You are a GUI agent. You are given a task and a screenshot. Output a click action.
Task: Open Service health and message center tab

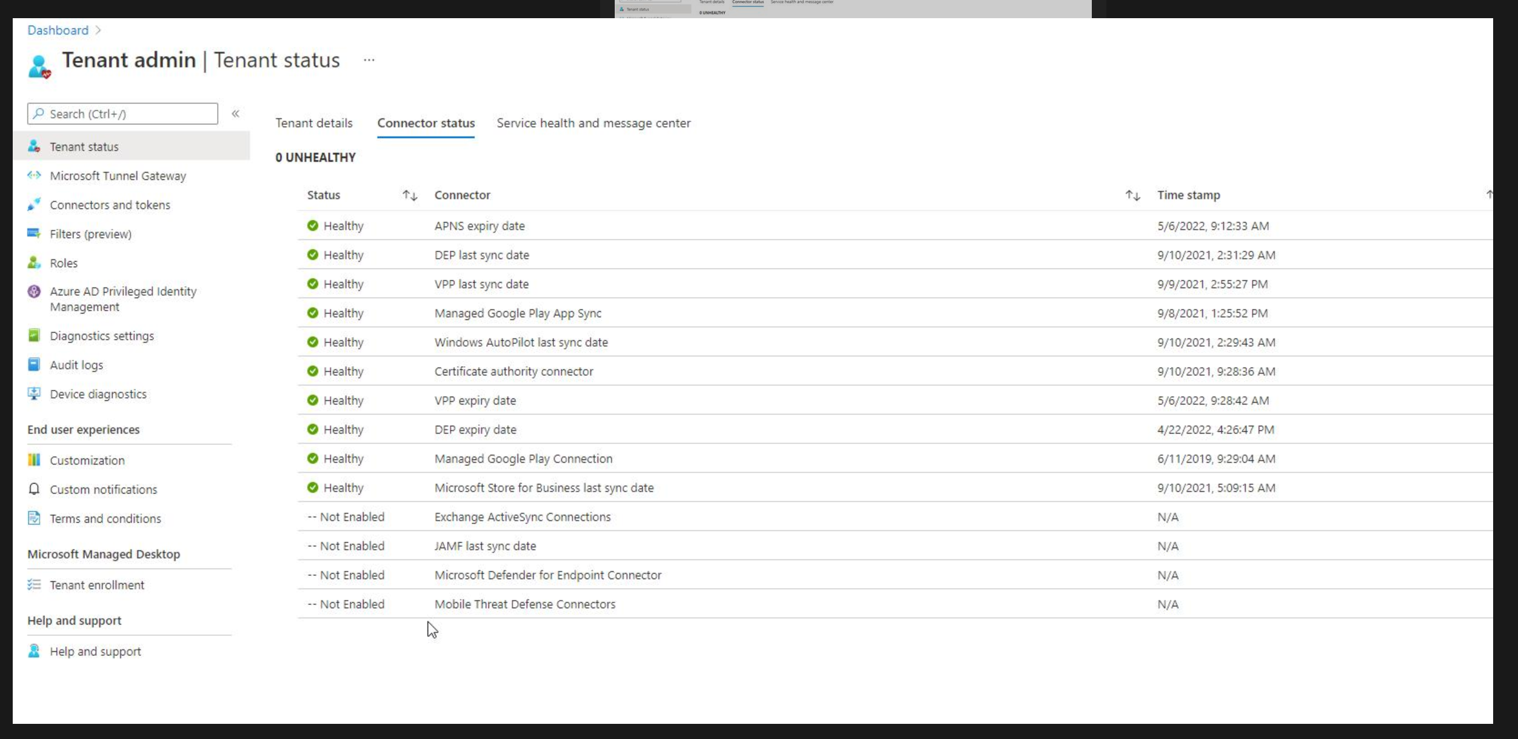pyautogui.click(x=593, y=123)
